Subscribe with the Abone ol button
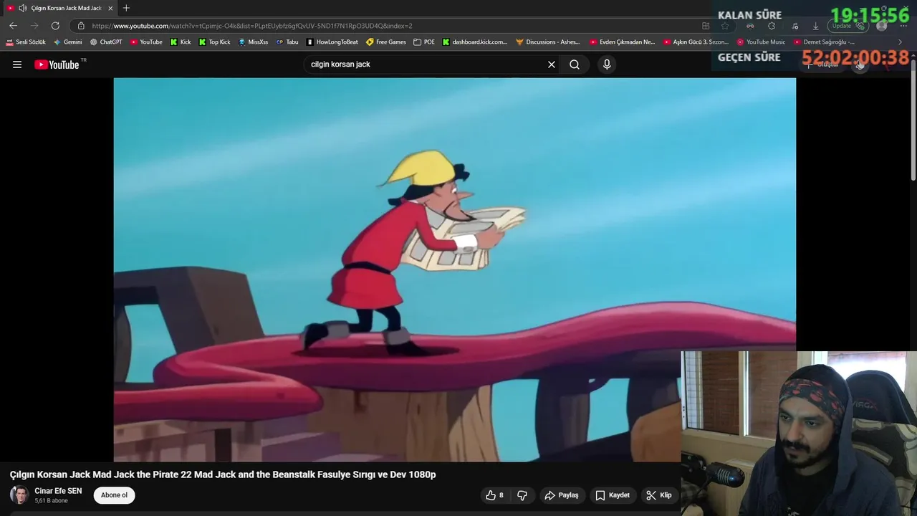The height and width of the screenshot is (516, 917). (114, 495)
